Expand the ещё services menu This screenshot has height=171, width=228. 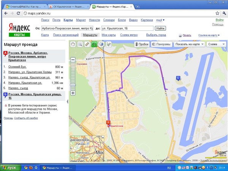coord(160,20)
